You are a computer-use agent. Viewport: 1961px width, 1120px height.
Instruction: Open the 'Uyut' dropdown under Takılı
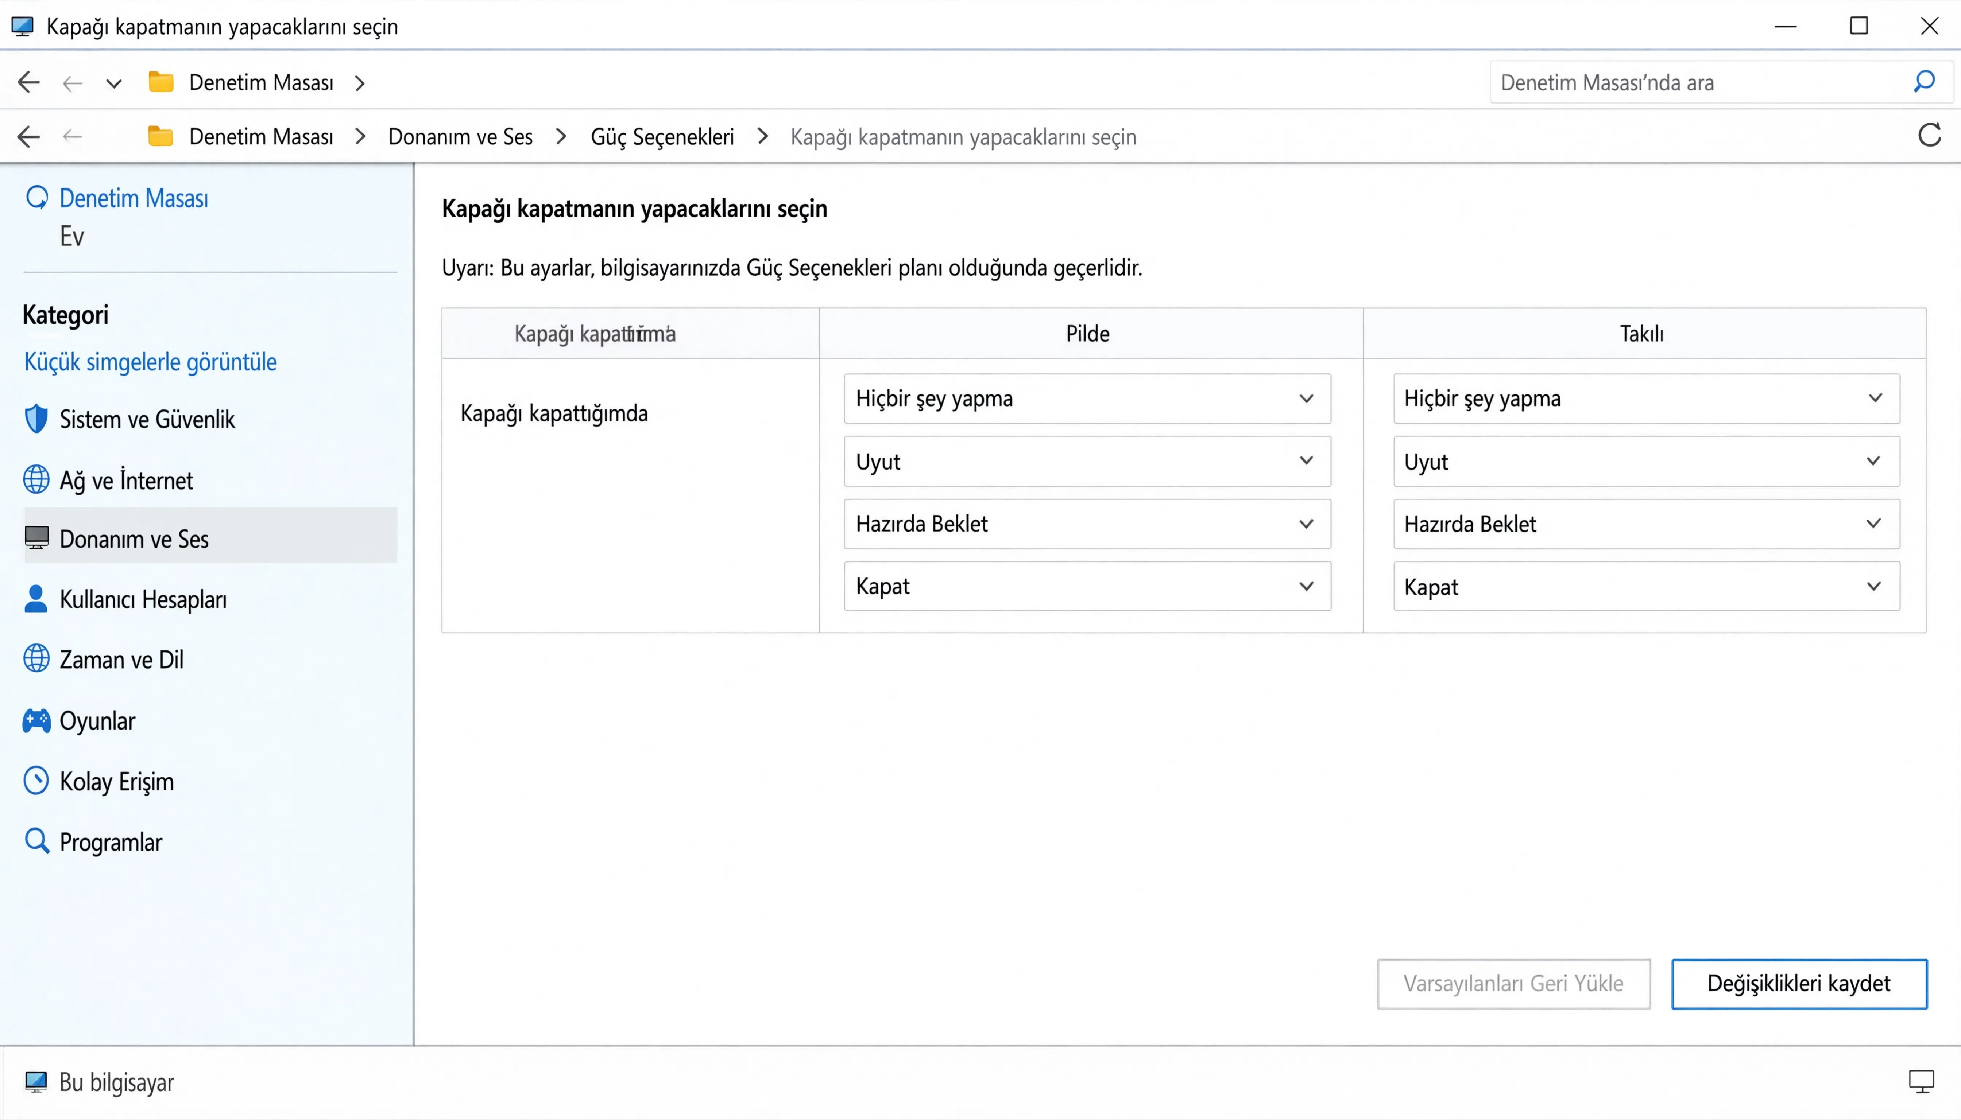pos(1646,462)
